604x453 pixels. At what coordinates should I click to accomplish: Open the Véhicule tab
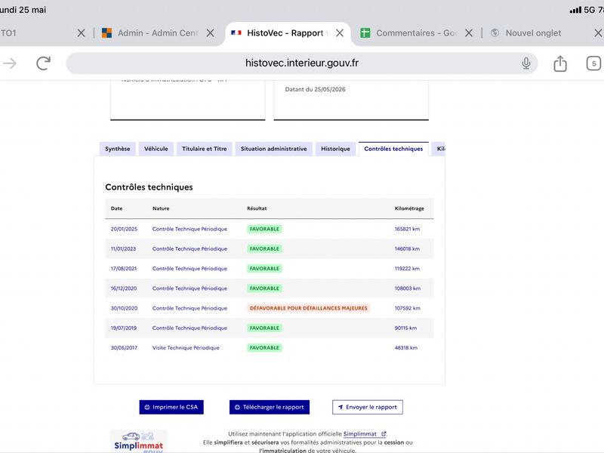tap(156, 149)
